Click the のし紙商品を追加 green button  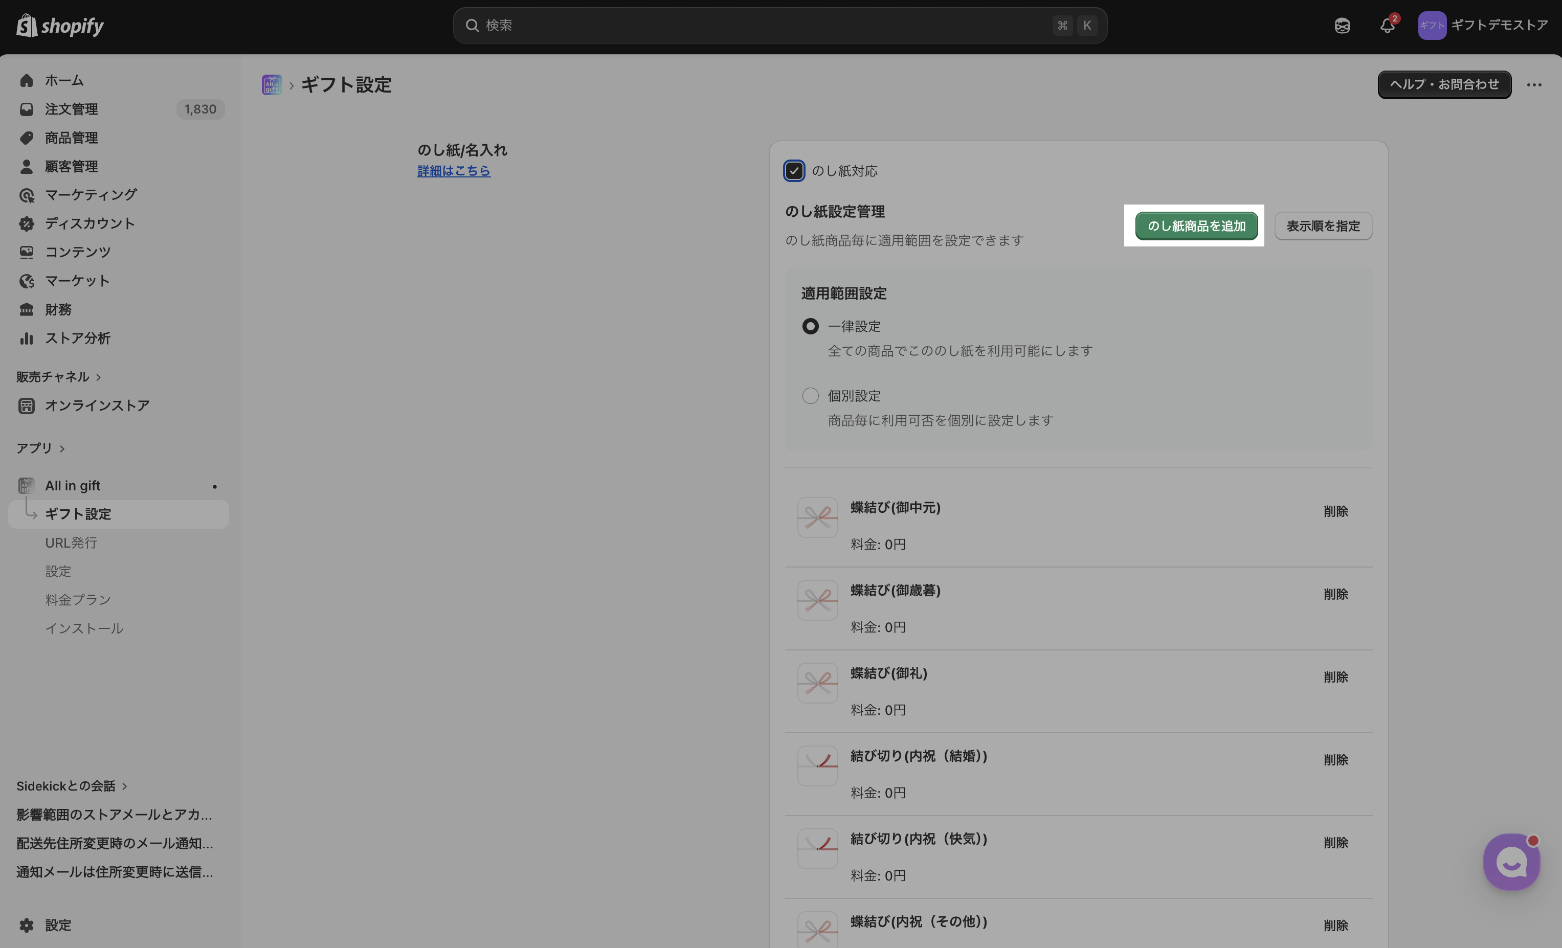(1196, 226)
